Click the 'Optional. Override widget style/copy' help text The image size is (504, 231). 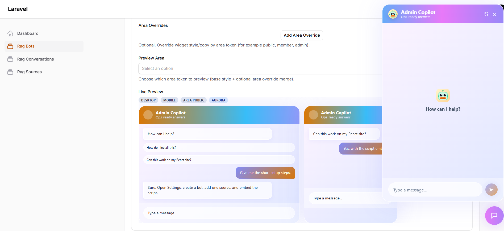point(224,45)
